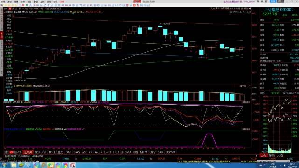Open the green WeChat taskbar icon

pos(50,165)
